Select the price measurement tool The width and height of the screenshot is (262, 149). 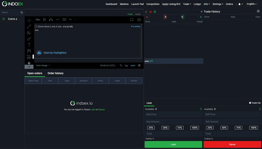(x=29, y=57)
